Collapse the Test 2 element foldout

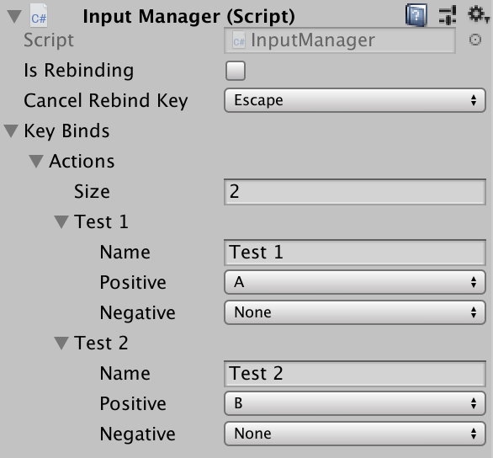pos(61,343)
